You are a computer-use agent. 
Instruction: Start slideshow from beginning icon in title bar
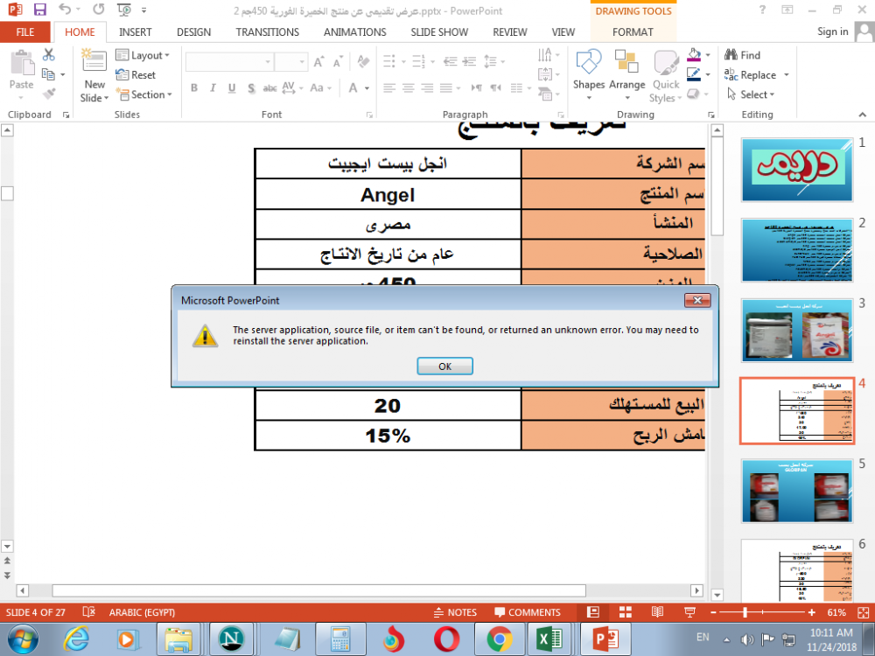click(x=124, y=10)
